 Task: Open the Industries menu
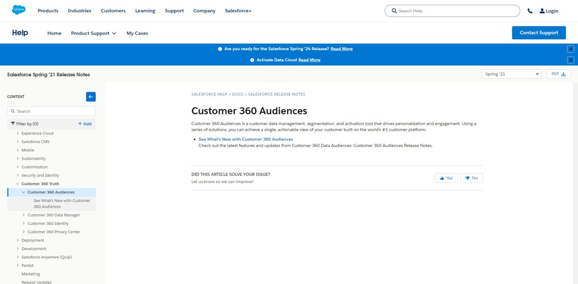pyautogui.click(x=79, y=11)
